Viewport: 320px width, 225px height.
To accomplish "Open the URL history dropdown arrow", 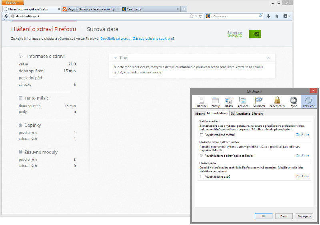I will point(196,16).
